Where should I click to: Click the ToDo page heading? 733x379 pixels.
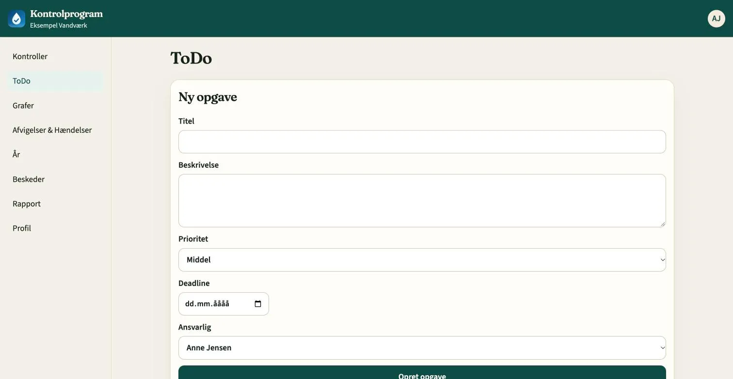point(191,58)
